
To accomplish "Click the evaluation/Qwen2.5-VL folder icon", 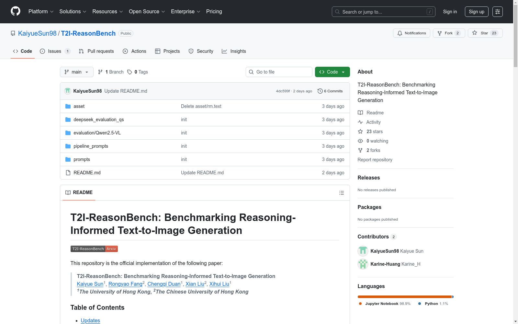I will point(68,133).
